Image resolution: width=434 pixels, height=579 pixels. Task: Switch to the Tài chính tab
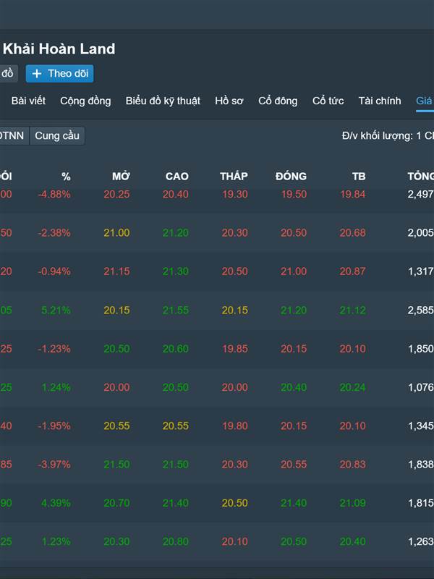coord(380,101)
